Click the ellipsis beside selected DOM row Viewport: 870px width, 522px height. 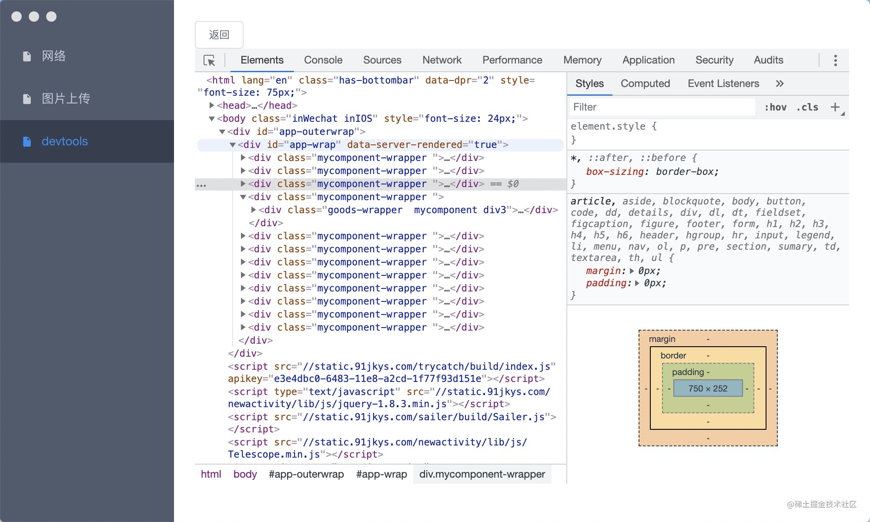pyautogui.click(x=201, y=185)
